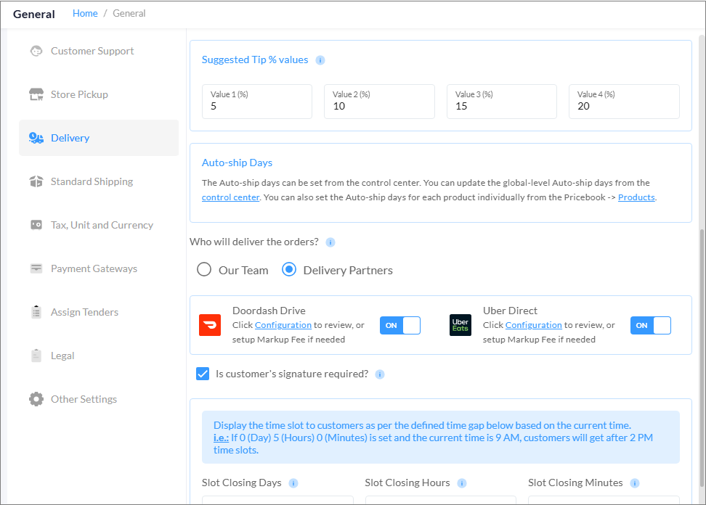
Task: Click the Tax, Unit and Currency icon
Action: pos(36,225)
